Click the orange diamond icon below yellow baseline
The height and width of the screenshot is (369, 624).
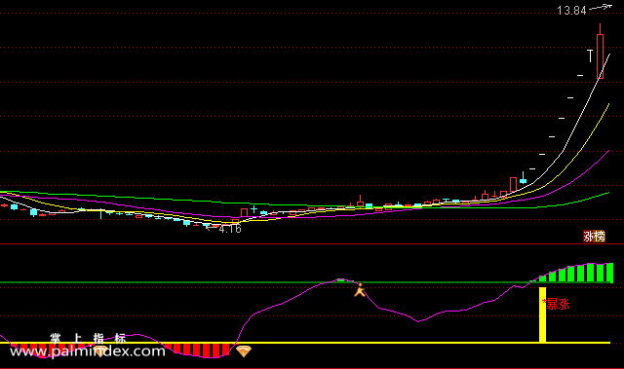pos(244,351)
